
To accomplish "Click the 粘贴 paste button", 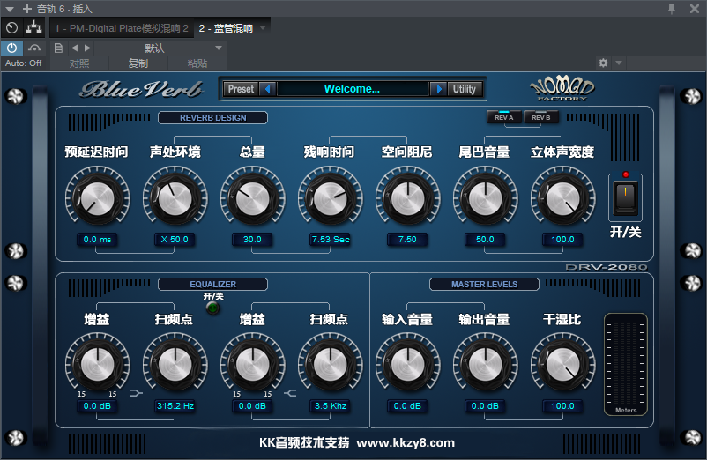I will pos(197,63).
